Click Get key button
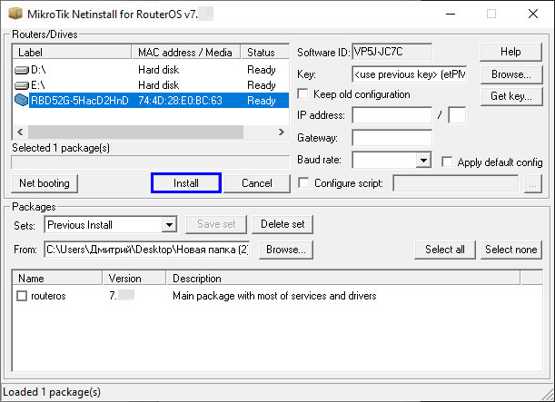Image resolution: width=555 pixels, height=402 pixels. tap(510, 95)
